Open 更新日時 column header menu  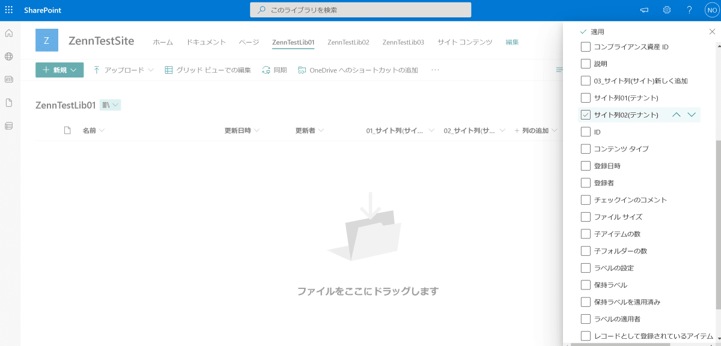coord(242,130)
